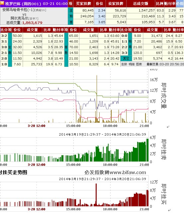This screenshot has width=184, height=213.
Task: Switch to the 图表 chart tab
Action: (x=139, y=64)
